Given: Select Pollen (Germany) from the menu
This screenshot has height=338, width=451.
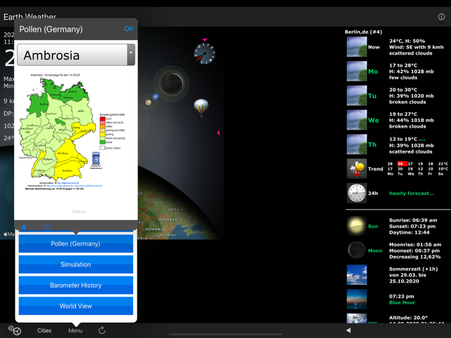Looking at the screenshot, I should pos(76,243).
